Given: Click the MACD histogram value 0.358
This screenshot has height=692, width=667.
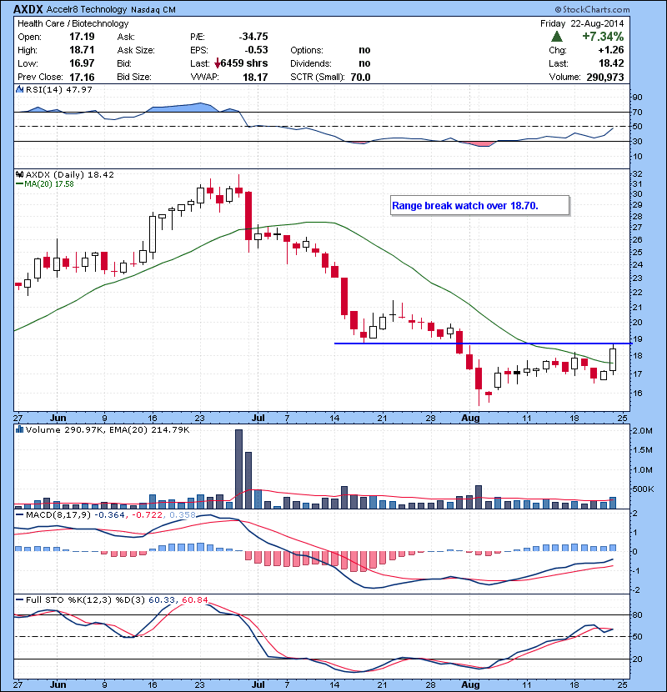Looking at the screenshot, I should (183, 515).
